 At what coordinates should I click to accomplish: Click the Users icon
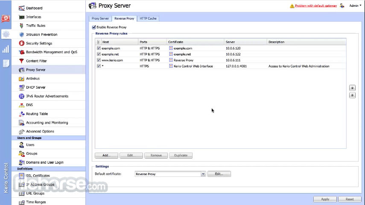(x=21, y=145)
